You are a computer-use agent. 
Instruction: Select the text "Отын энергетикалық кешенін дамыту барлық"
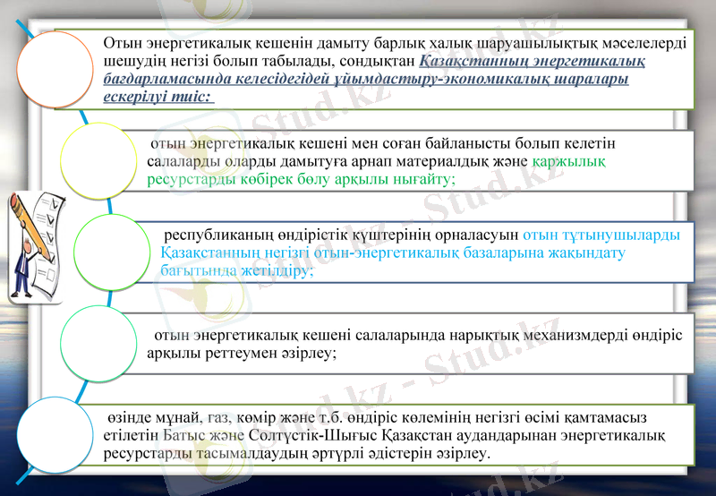[264, 43]
